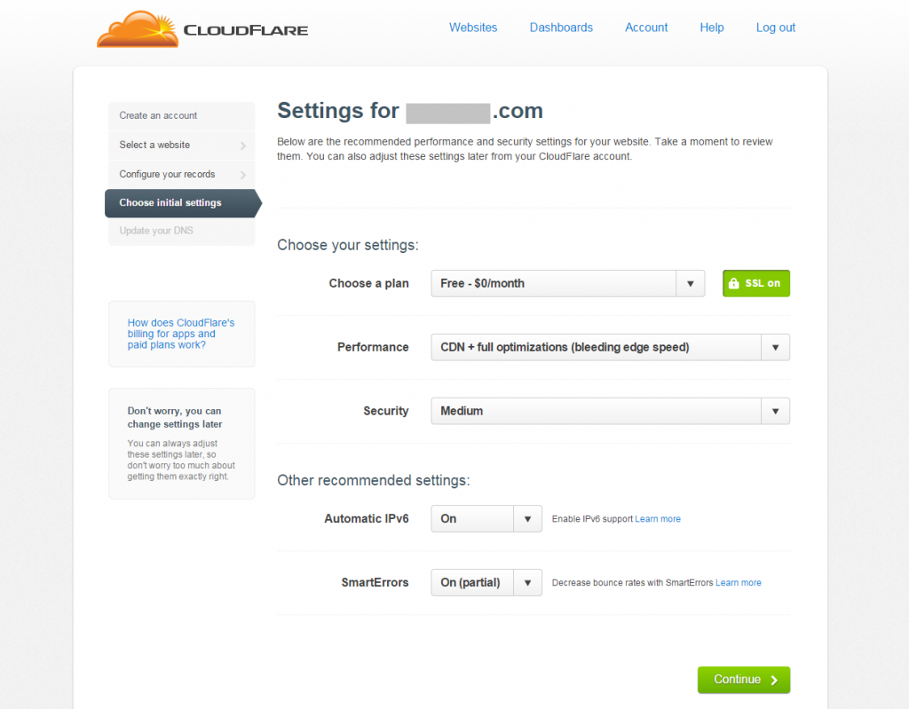Open the Help page
The image size is (909, 709).
click(711, 28)
